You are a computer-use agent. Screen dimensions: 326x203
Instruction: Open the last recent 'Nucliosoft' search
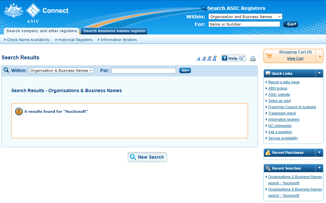(295, 193)
